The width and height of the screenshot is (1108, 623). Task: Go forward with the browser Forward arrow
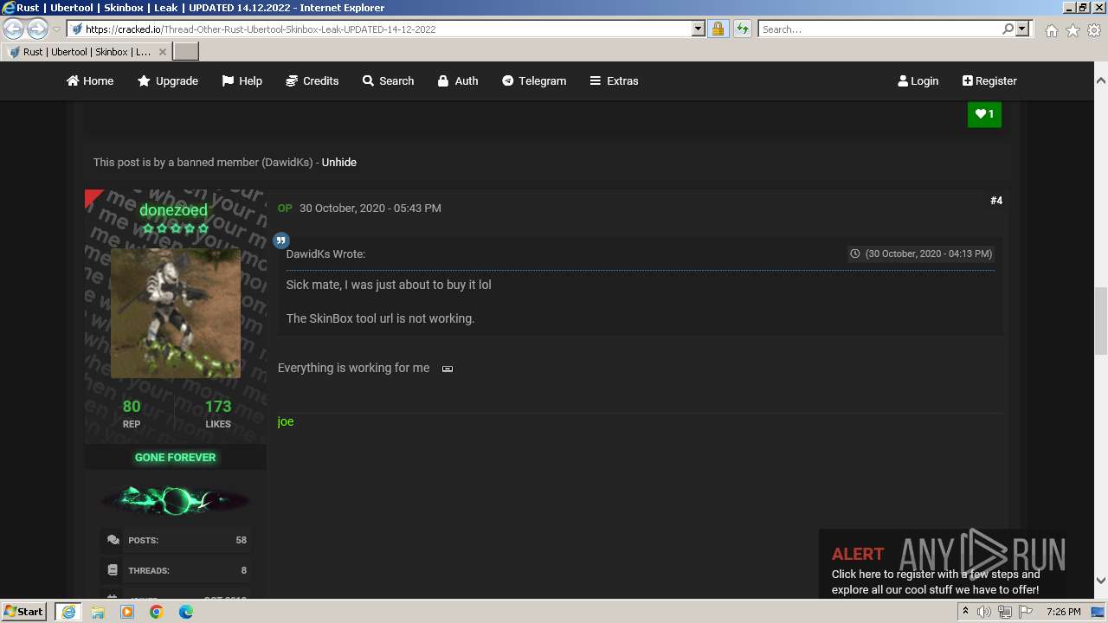click(x=37, y=29)
